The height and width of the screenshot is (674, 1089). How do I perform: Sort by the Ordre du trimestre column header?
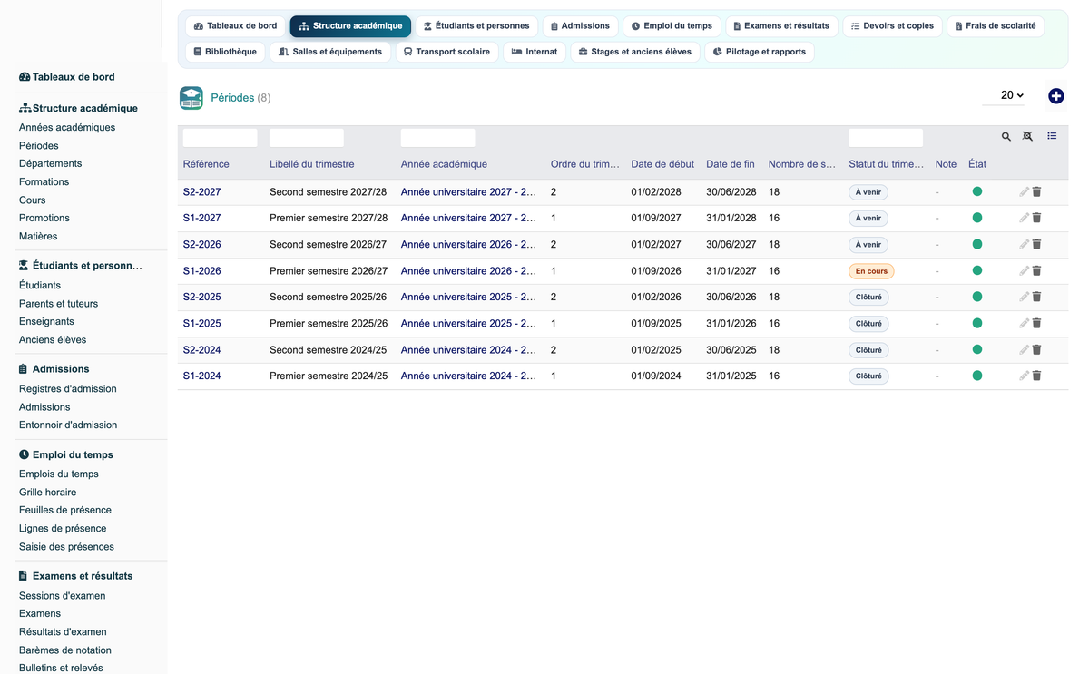(585, 164)
